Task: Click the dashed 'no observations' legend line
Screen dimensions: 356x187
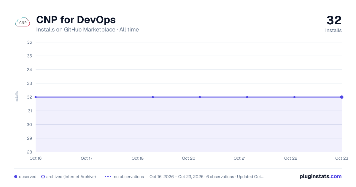Action: pos(108,177)
